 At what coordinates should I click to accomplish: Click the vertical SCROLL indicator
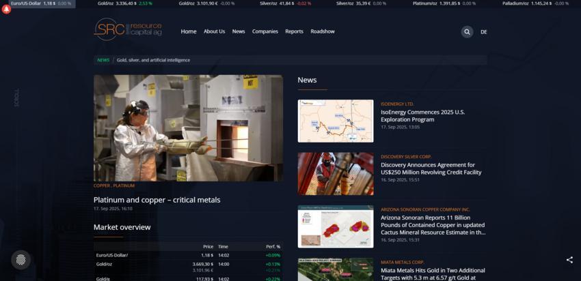pos(16,98)
